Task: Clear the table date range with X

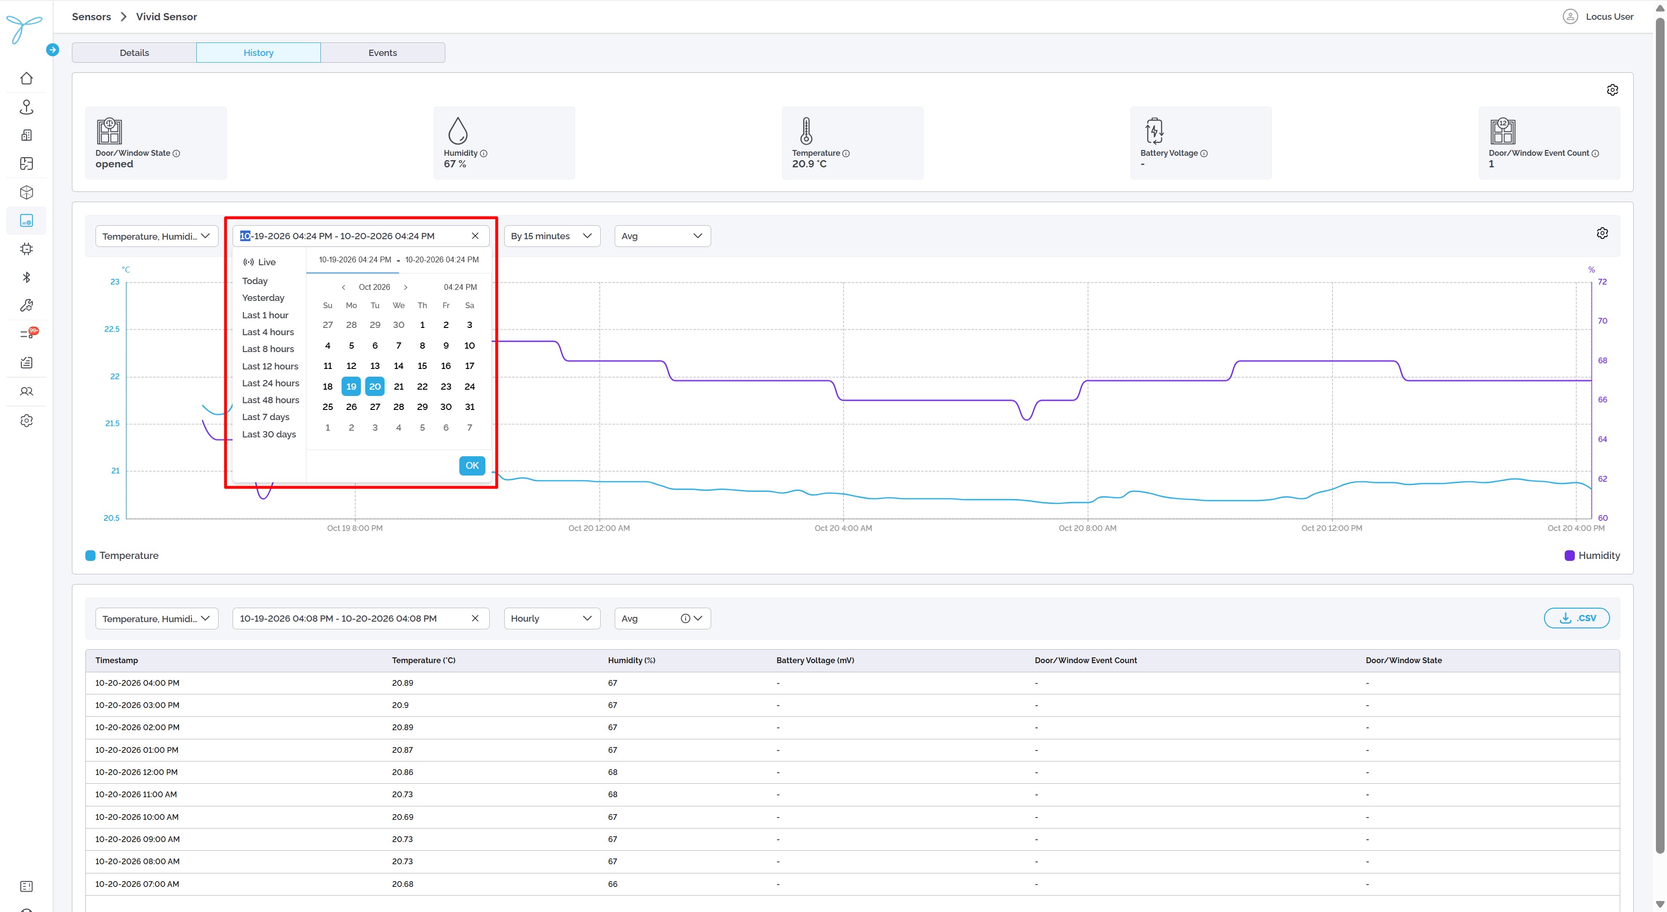Action: [475, 618]
